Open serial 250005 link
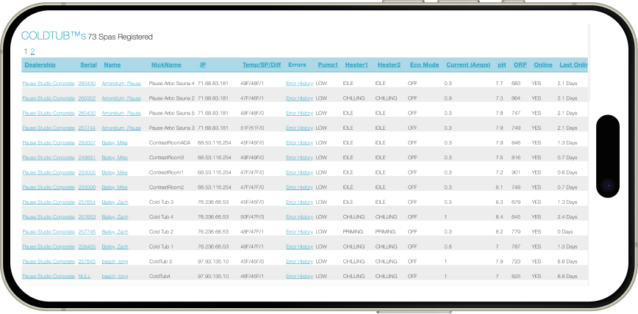 click(x=87, y=172)
